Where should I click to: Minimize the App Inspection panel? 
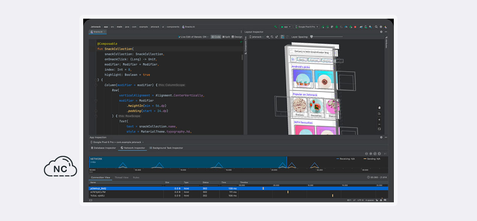(386, 137)
